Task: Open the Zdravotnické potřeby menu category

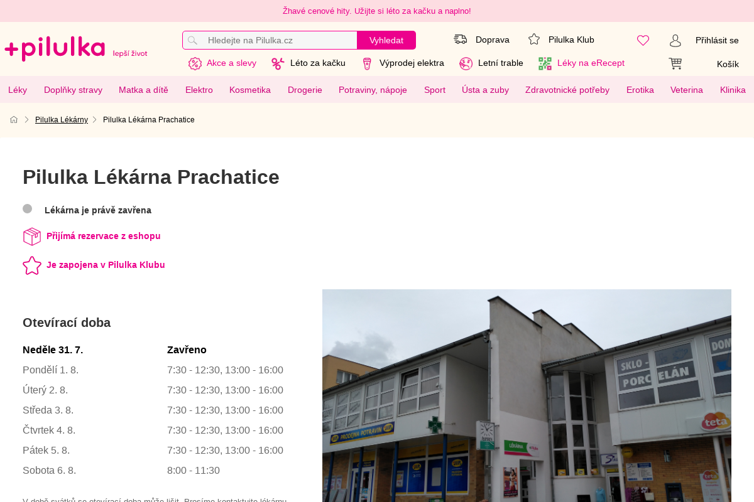Action: click(567, 90)
